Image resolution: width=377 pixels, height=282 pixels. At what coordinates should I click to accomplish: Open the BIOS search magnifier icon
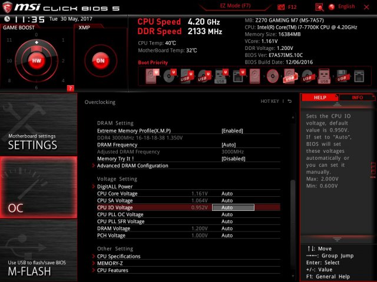[319, 7]
